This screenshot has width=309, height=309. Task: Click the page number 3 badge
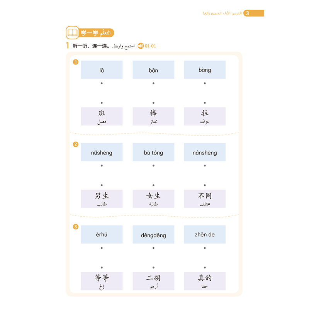pyautogui.click(x=254, y=13)
